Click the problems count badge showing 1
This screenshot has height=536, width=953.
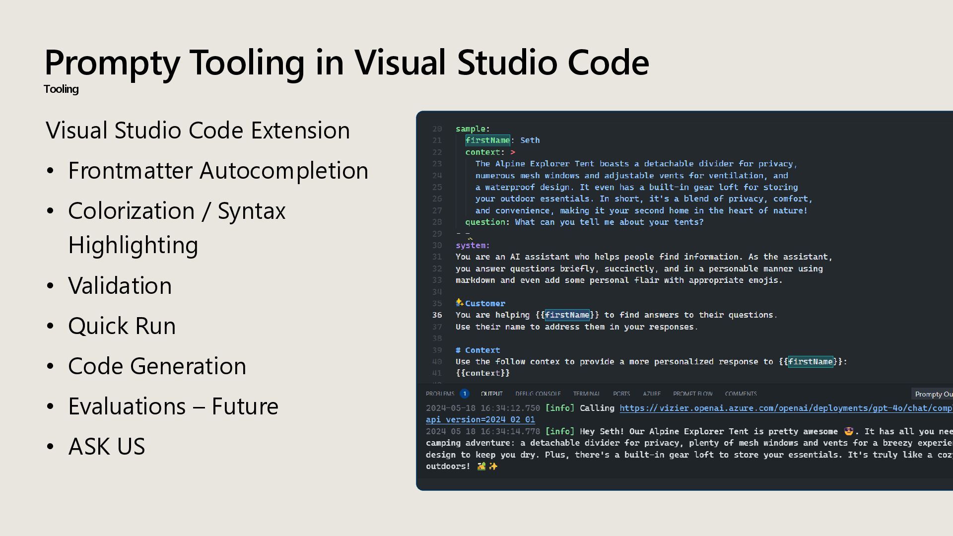pyautogui.click(x=465, y=394)
